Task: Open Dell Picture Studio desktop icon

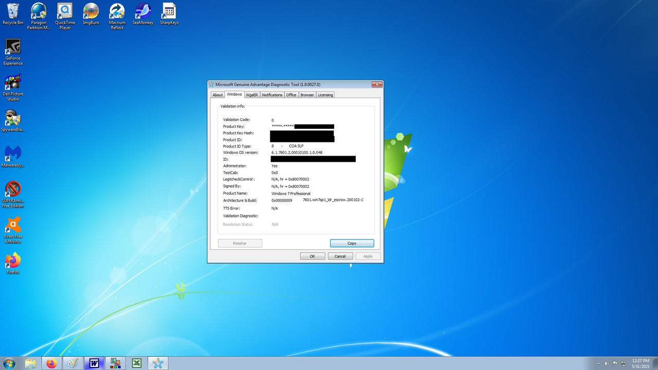Action: 13,87
